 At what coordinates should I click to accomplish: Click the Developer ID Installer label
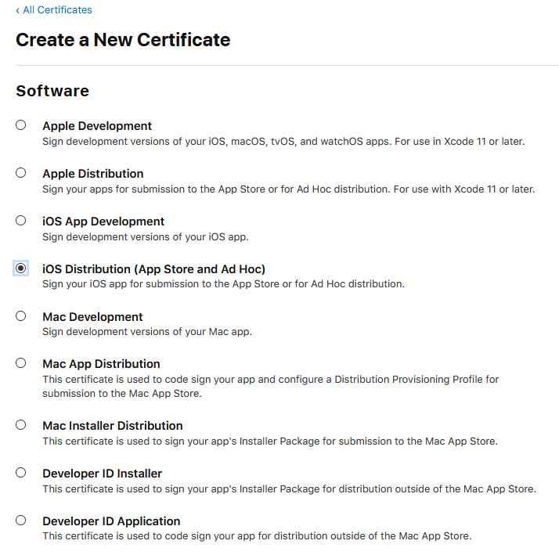coord(103,474)
